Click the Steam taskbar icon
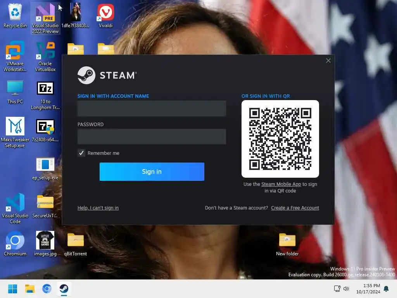This screenshot has width=397, height=298. click(64, 289)
